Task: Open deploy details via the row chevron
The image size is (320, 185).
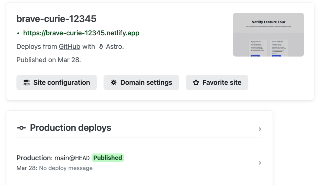Action: click(260, 163)
